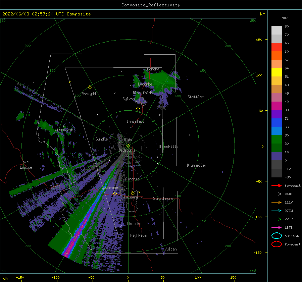Click the Strathmore city label
The width and height of the screenshot is (302, 282).
163,199
